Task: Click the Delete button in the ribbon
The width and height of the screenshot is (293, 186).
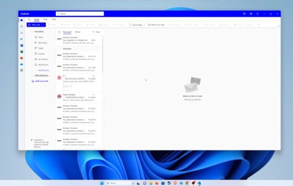Action: (x=52, y=25)
